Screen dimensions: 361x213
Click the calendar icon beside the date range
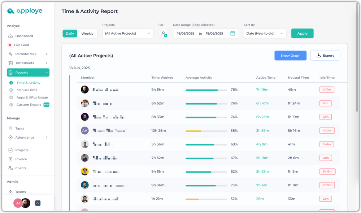(x=231, y=33)
